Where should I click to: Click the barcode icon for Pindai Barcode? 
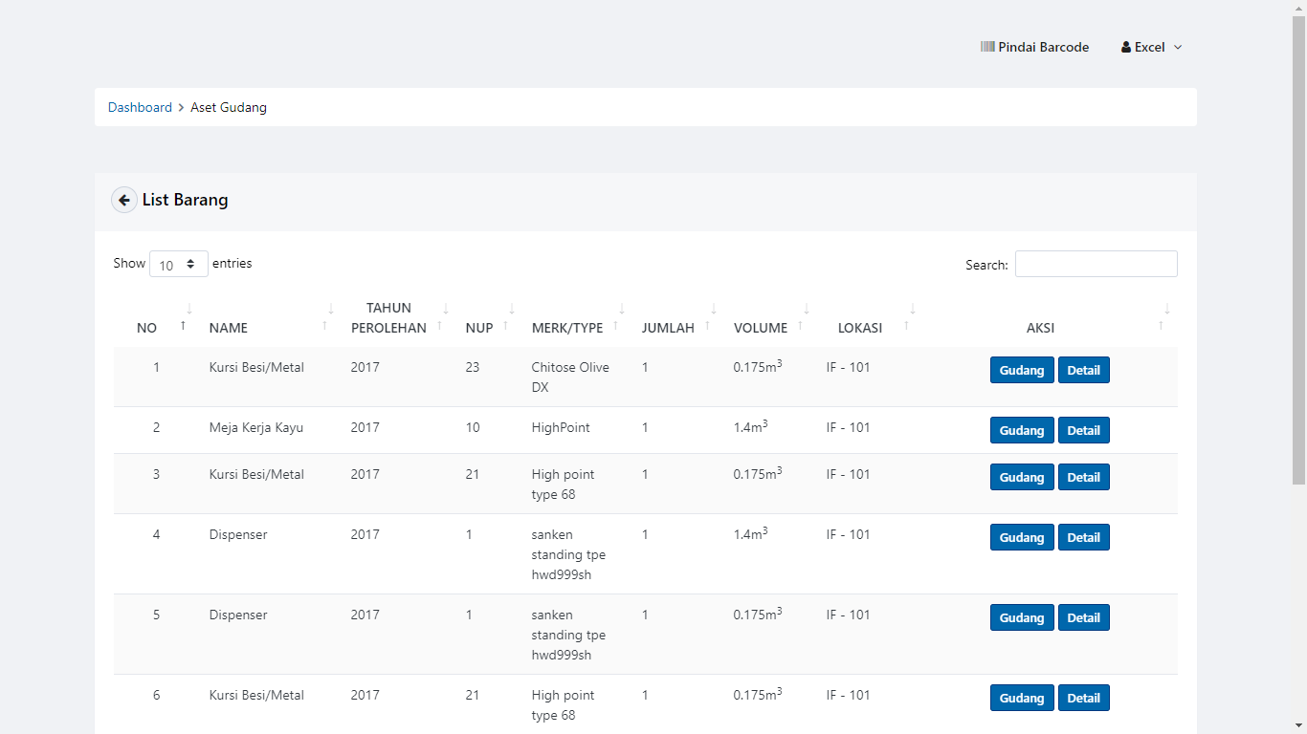[987, 47]
